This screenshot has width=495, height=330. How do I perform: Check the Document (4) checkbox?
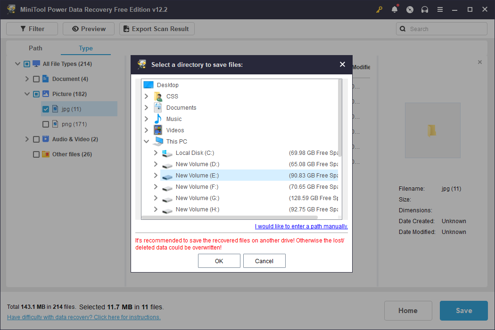[x=36, y=79]
